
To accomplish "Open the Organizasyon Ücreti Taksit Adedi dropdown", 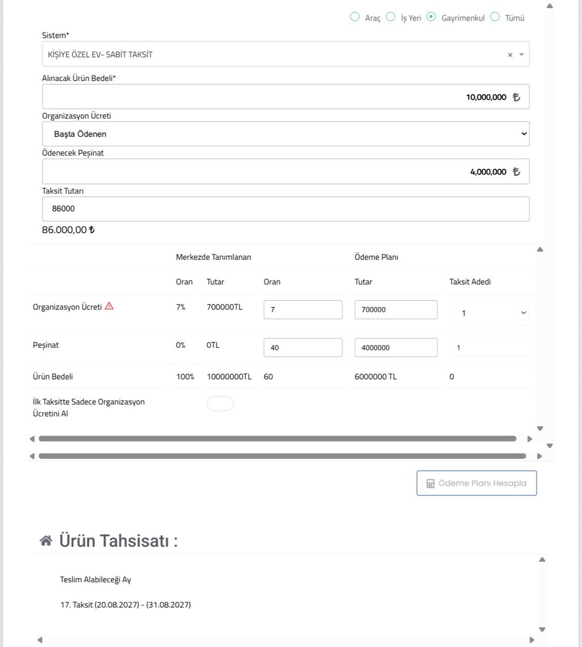I will coord(489,313).
